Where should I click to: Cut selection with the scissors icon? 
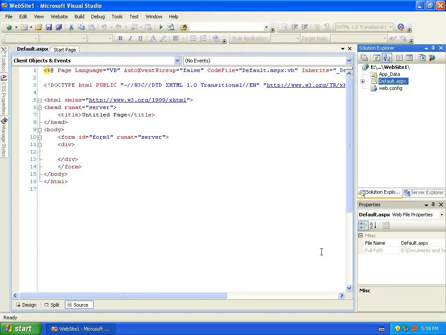71,27
